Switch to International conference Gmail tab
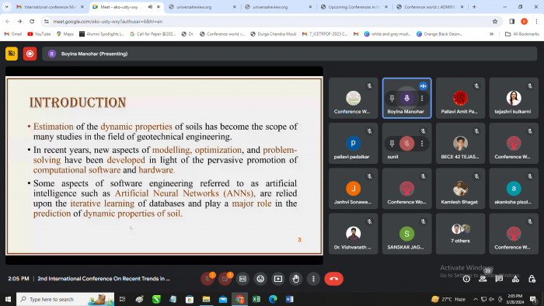The height and width of the screenshot is (306, 544). [x=51, y=7]
